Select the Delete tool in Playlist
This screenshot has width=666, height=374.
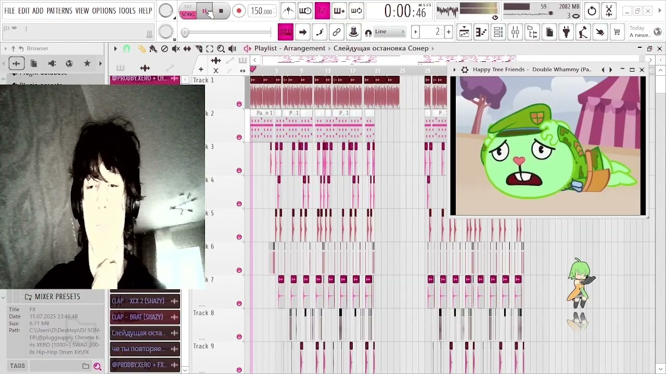(164, 48)
